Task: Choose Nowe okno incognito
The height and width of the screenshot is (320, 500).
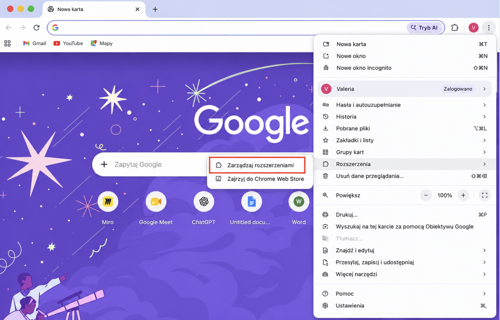Action: click(404, 68)
